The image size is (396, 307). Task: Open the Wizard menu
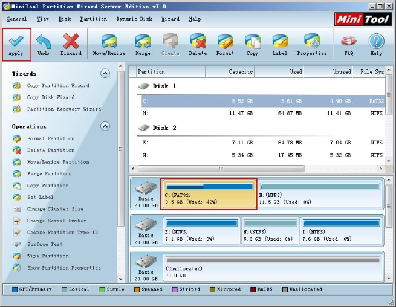click(x=170, y=19)
